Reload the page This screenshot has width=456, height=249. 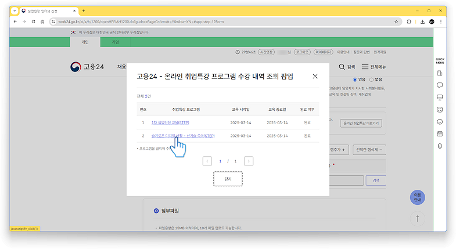click(x=33, y=21)
